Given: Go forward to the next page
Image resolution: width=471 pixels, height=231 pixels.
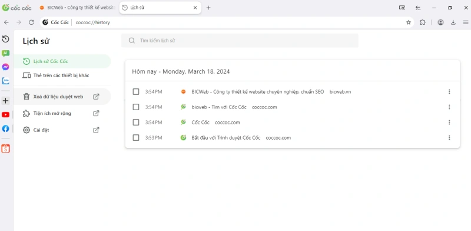Looking at the screenshot, I should click(19, 22).
